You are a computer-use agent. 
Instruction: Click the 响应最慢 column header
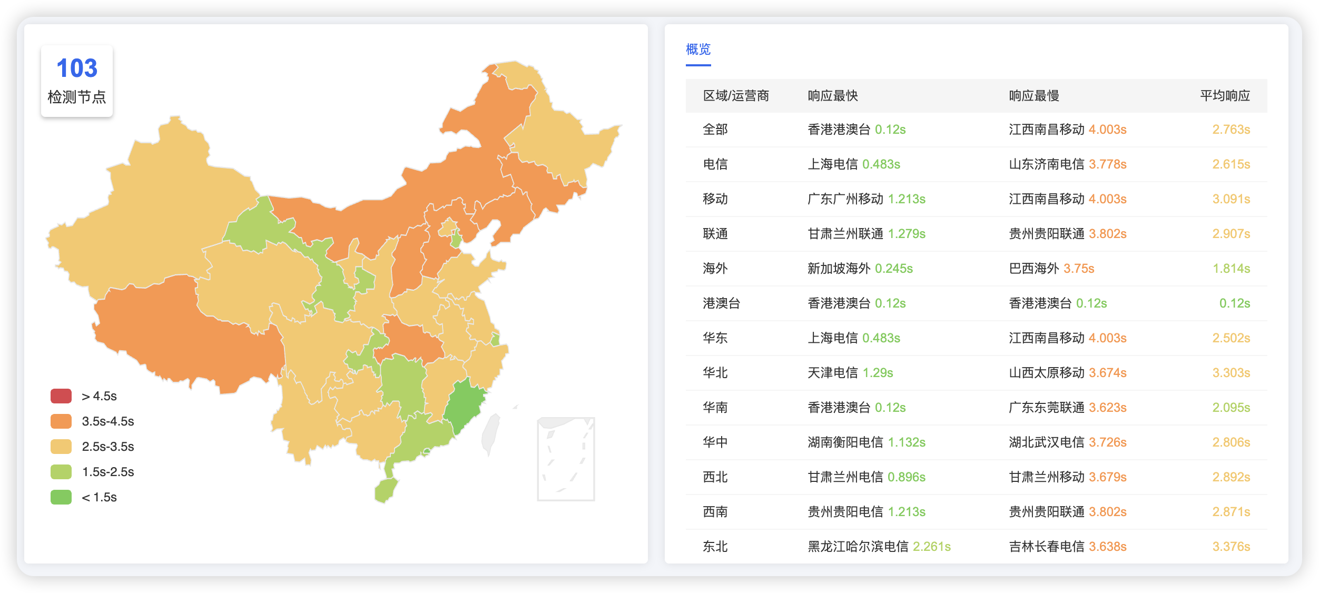point(1034,96)
